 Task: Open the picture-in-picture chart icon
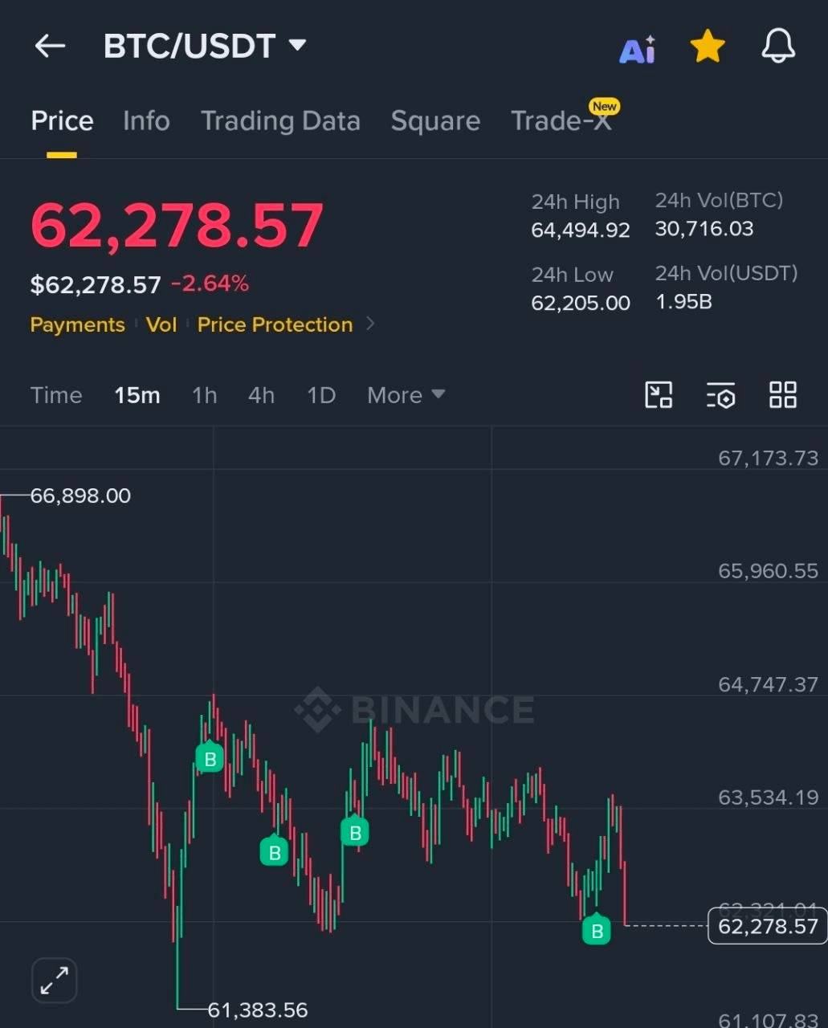[659, 394]
